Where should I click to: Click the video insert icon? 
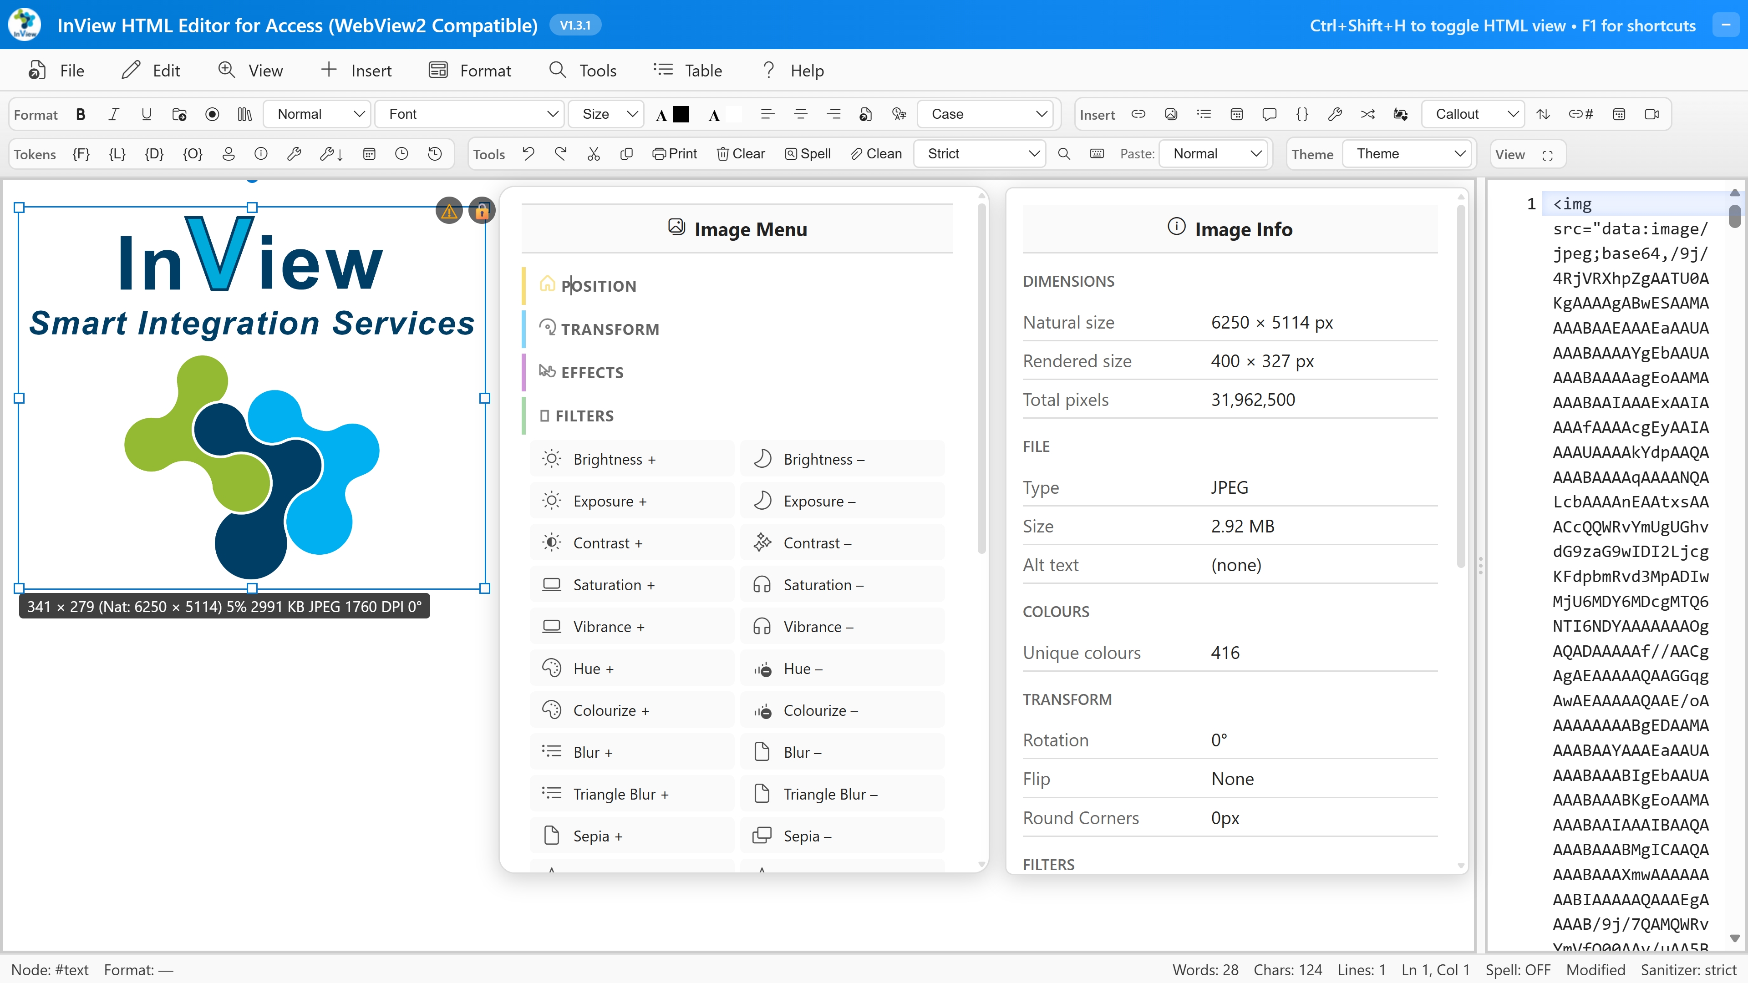pos(1651,114)
